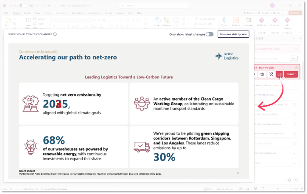Switch to the Slide Show tab
The image size is (307, 194).
tap(94, 13)
